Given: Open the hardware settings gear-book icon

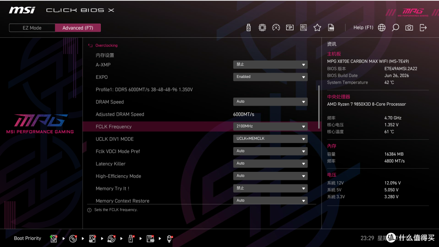Looking at the screenshot, I should 304,27.
